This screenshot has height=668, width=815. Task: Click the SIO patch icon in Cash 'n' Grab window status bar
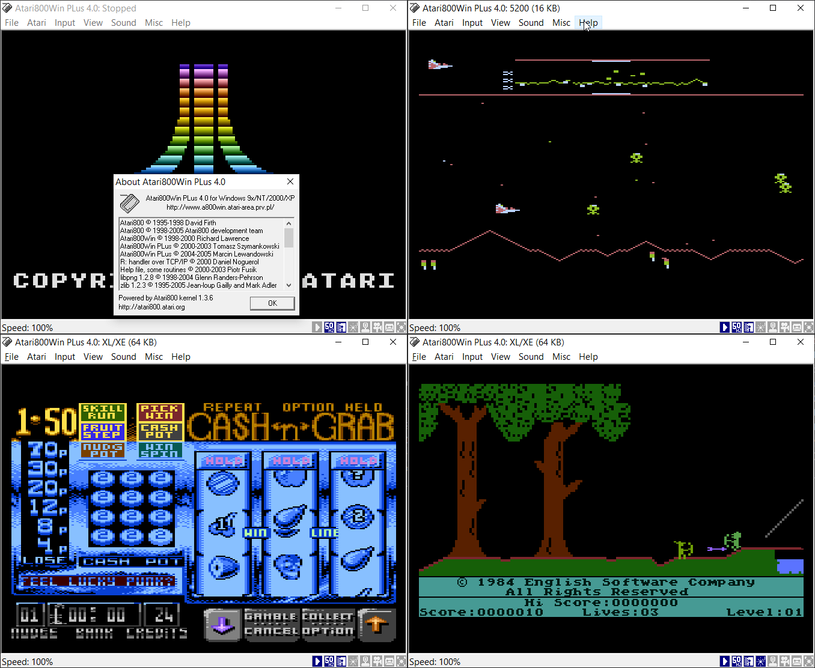[x=341, y=661]
